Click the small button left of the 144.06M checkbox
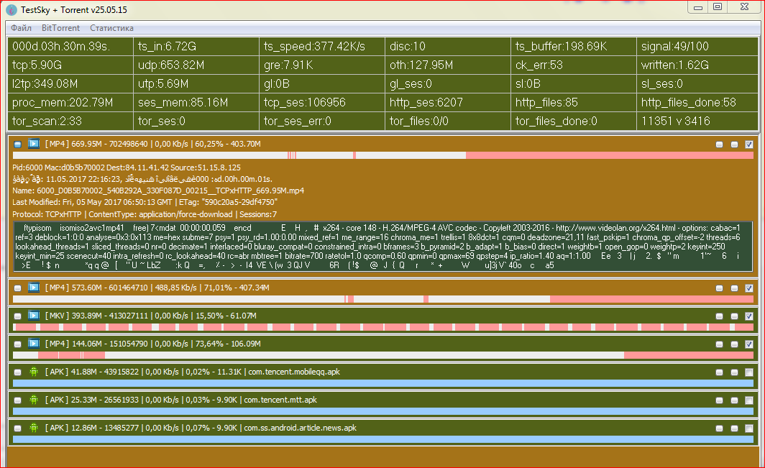Viewport: 765px width, 468px height. (734, 344)
